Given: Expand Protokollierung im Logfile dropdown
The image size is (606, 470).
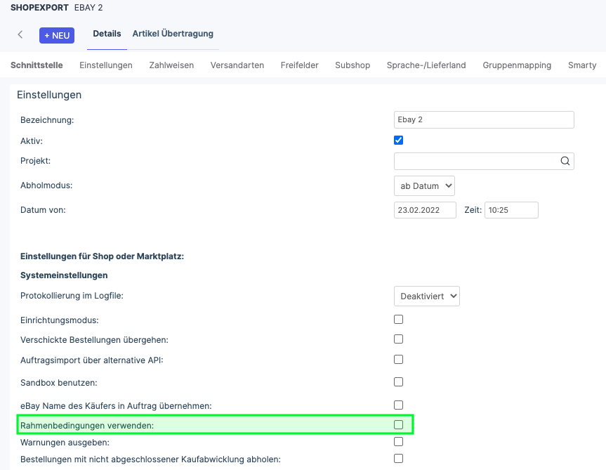Looking at the screenshot, I should (x=426, y=296).
